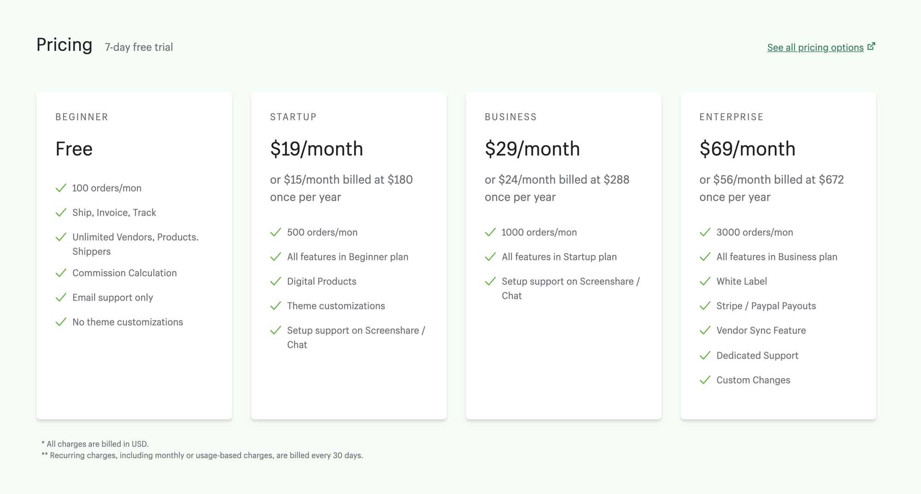Click the checkmark beside Vendor Sync Feature
This screenshot has width=921, height=494.
[705, 331]
